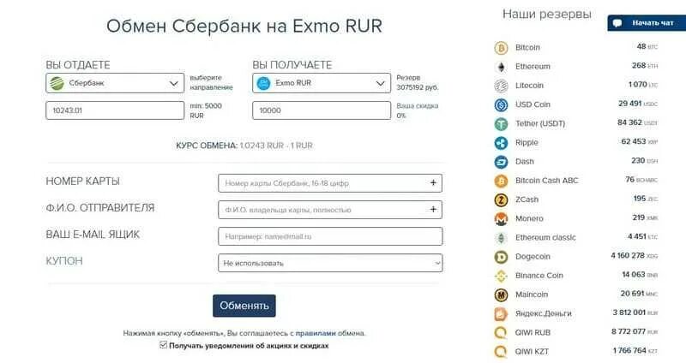The image size is (686, 363).
Task: Click the Наши резервы heading
Action: (x=547, y=14)
